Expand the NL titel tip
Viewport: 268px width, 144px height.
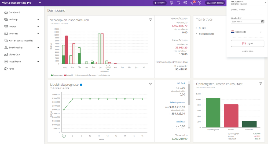[196, 28]
